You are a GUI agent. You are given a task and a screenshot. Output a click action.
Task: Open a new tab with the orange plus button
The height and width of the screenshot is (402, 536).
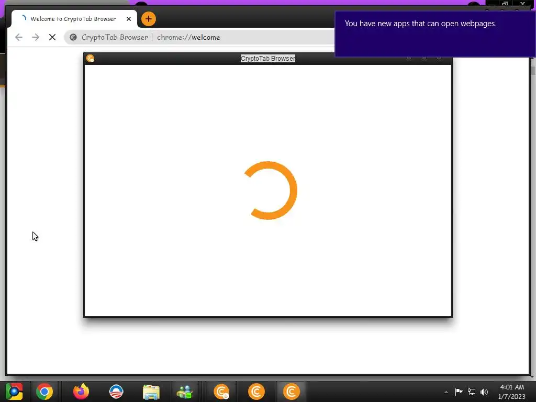click(148, 19)
